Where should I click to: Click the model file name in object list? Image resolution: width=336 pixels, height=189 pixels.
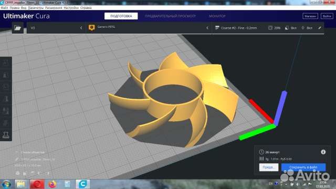tap(38, 160)
